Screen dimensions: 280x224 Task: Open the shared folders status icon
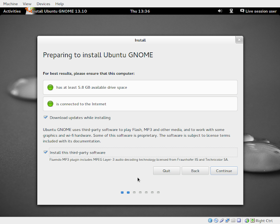[233, 221]
